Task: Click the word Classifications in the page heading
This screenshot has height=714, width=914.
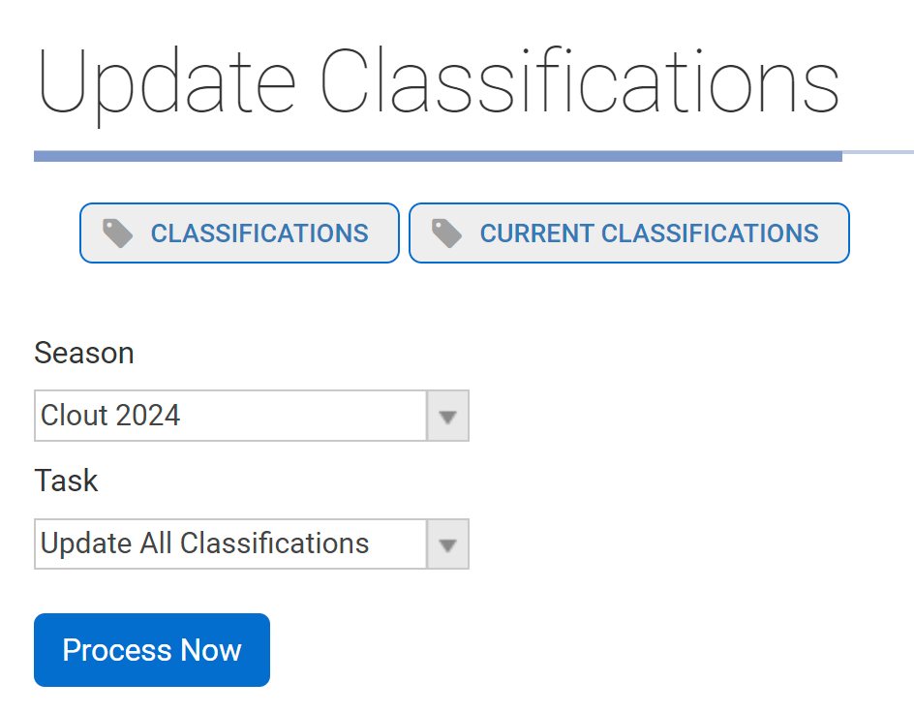Action: (579, 82)
